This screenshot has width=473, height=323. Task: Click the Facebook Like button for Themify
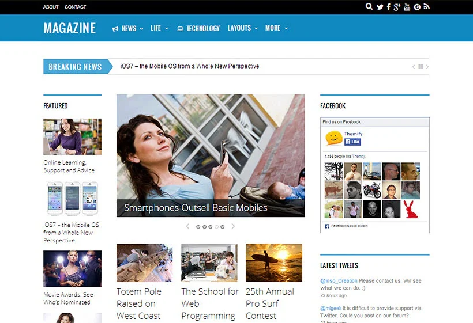click(x=352, y=142)
